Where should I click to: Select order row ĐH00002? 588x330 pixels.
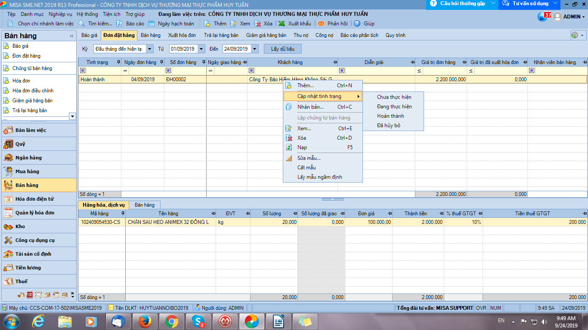332,79
